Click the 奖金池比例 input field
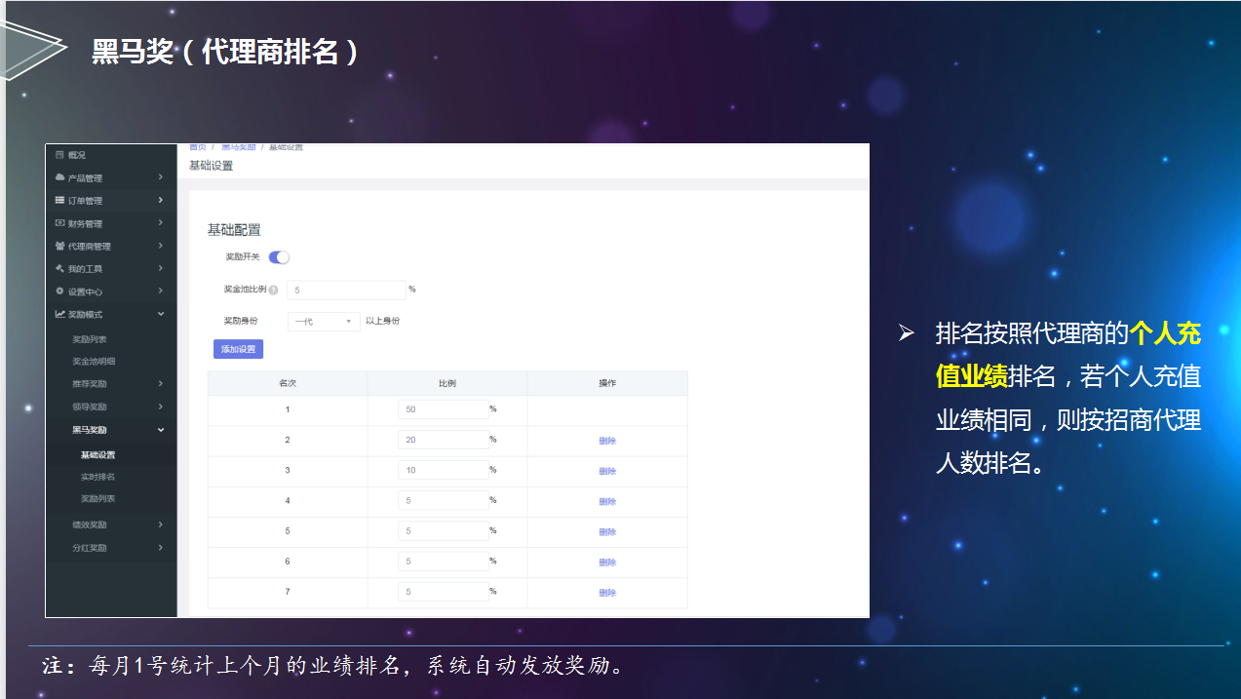Viewport: 1241px width, 699px height. tap(346, 290)
